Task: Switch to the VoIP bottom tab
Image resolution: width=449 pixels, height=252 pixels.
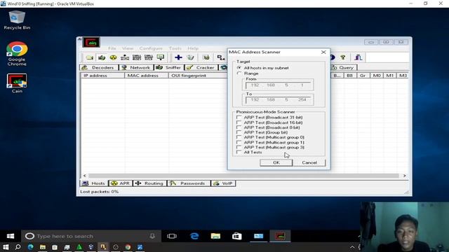Action: tap(223, 183)
